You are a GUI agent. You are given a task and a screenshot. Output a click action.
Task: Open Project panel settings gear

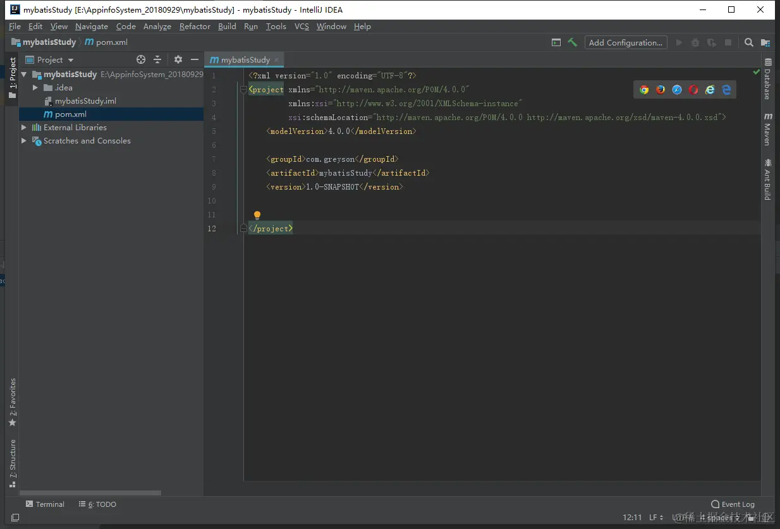[x=178, y=59]
